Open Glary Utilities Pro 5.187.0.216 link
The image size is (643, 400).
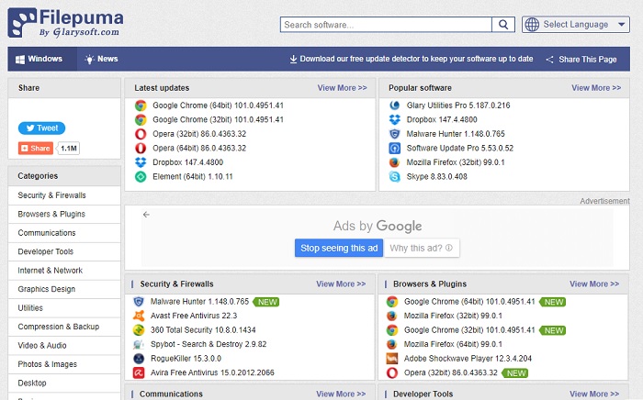click(458, 106)
